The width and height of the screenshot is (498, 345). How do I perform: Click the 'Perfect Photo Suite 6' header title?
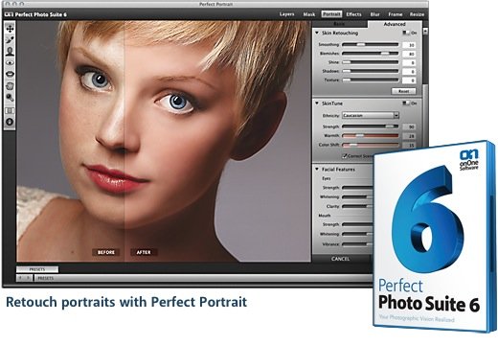coord(41,14)
